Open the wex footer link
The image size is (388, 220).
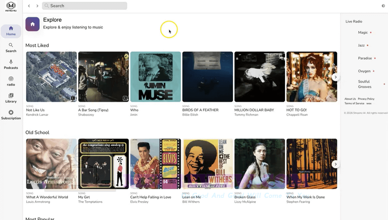coord(369,103)
